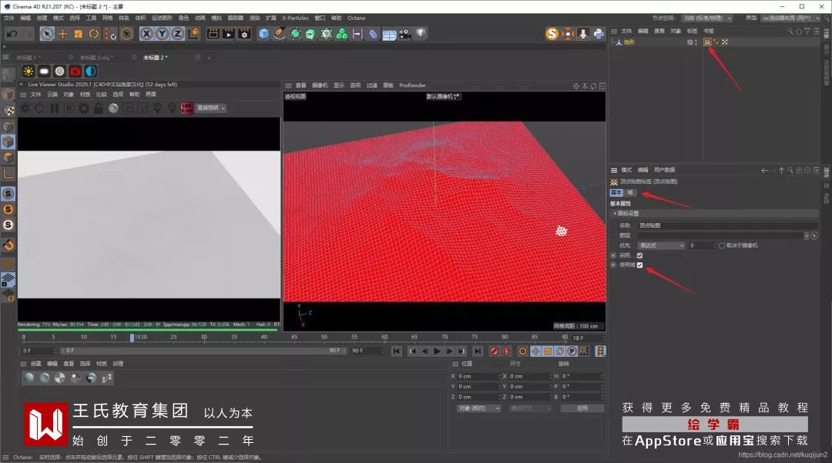Toggle the Live Viewer lock icon
832x463 pixels.
pos(98,108)
